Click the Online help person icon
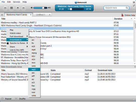Screen dimensions: 136x102 (122, 15)
